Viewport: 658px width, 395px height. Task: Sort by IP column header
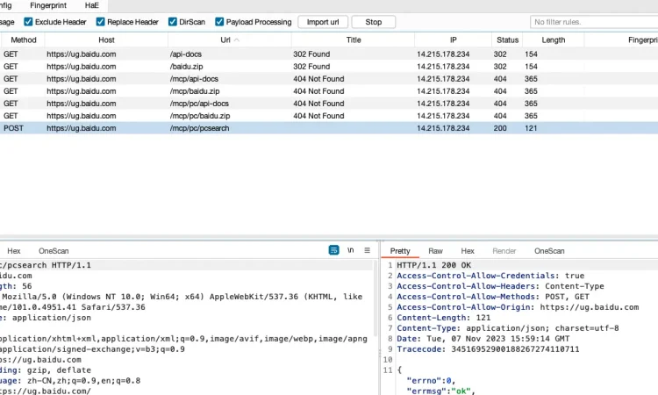pos(454,39)
